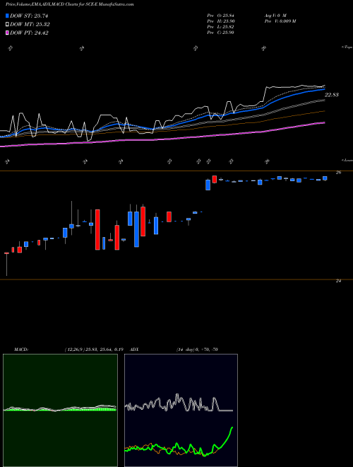The image size is (353, 467).
Task: Click the 'DOW ST: 25.74' legend text
Action: [x=29, y=16]
